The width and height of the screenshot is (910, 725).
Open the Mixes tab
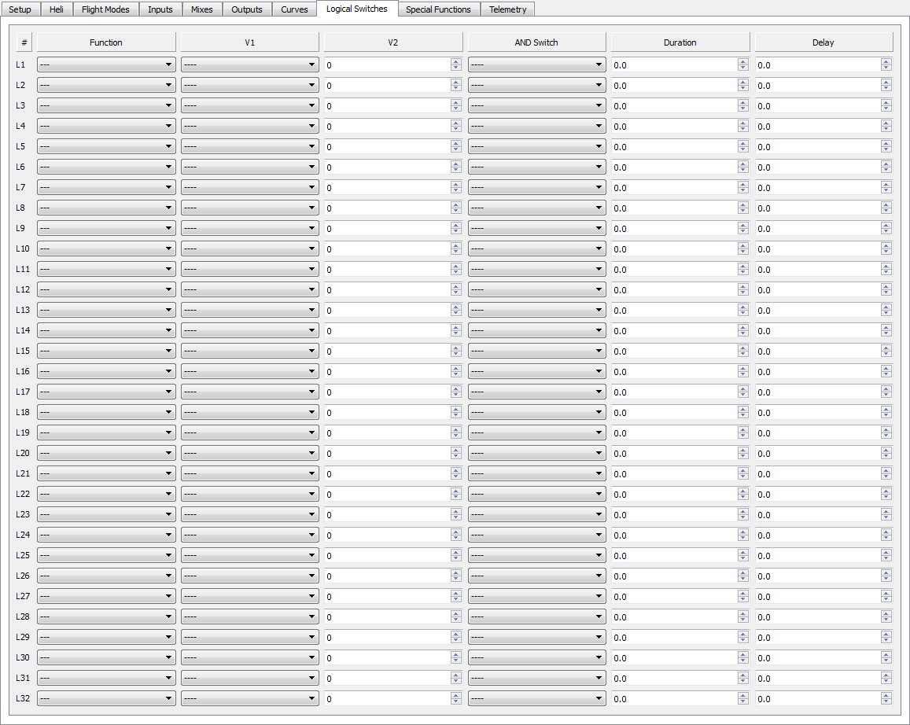(x=201, y=9)
